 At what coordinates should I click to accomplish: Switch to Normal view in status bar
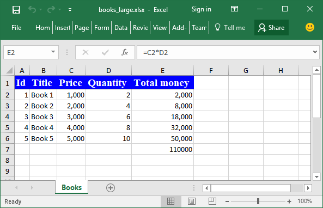(x=170, y=201)
